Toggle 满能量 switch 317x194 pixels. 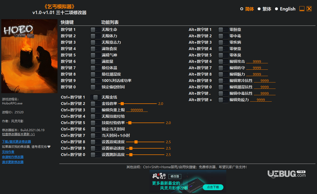[x=96, y=62]
